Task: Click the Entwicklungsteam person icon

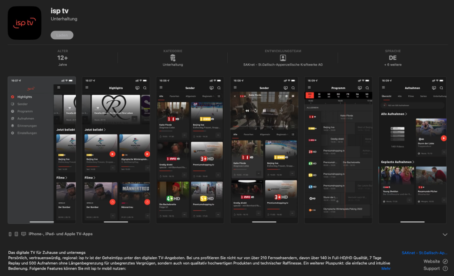Action: tap(283, 58)
